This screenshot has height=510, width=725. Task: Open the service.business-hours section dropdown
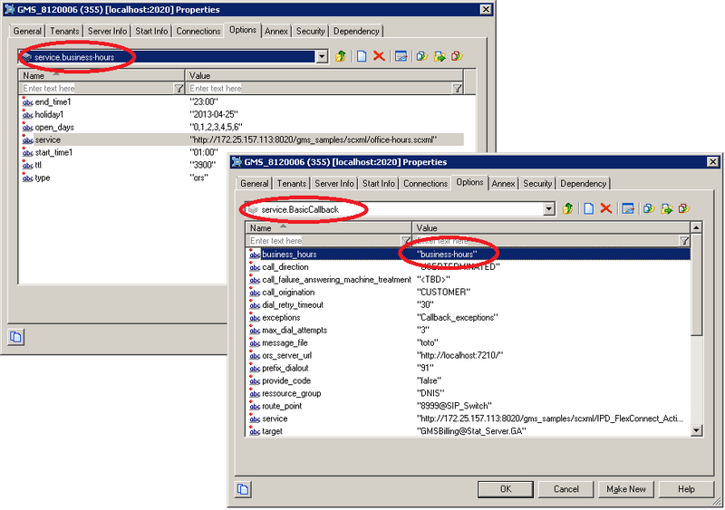point(322,56)
